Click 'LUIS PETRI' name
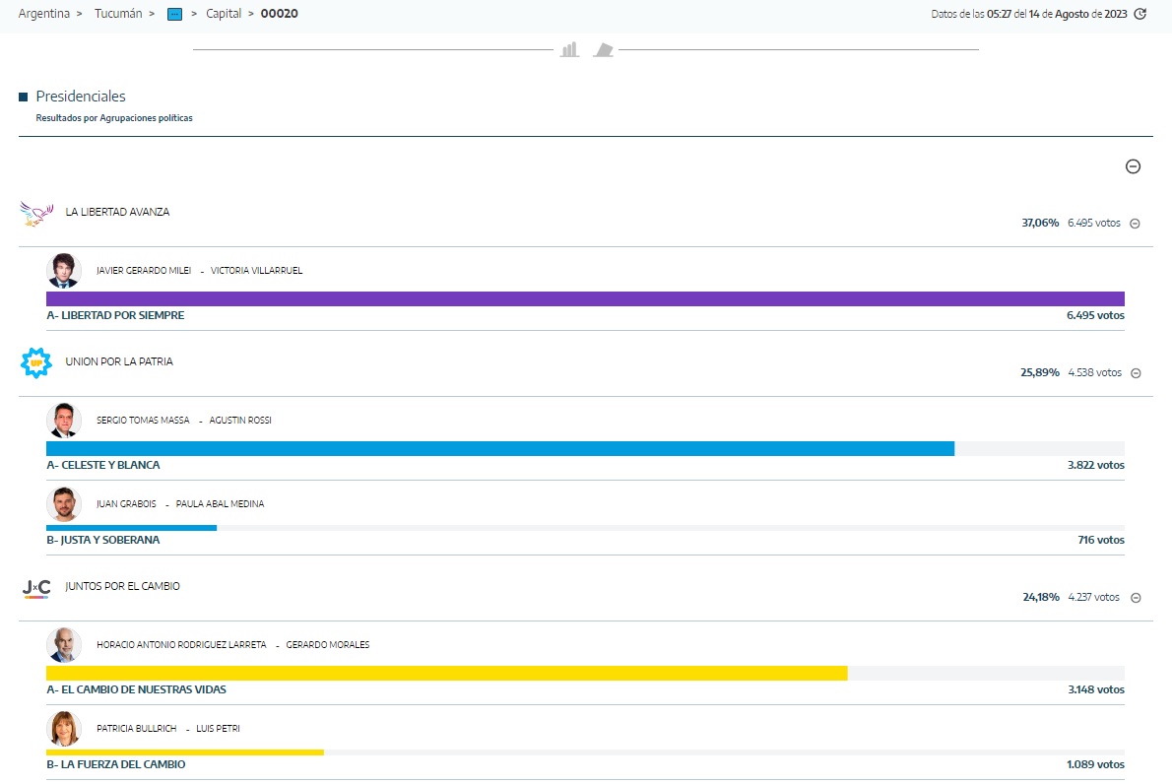 pos(219,729)
